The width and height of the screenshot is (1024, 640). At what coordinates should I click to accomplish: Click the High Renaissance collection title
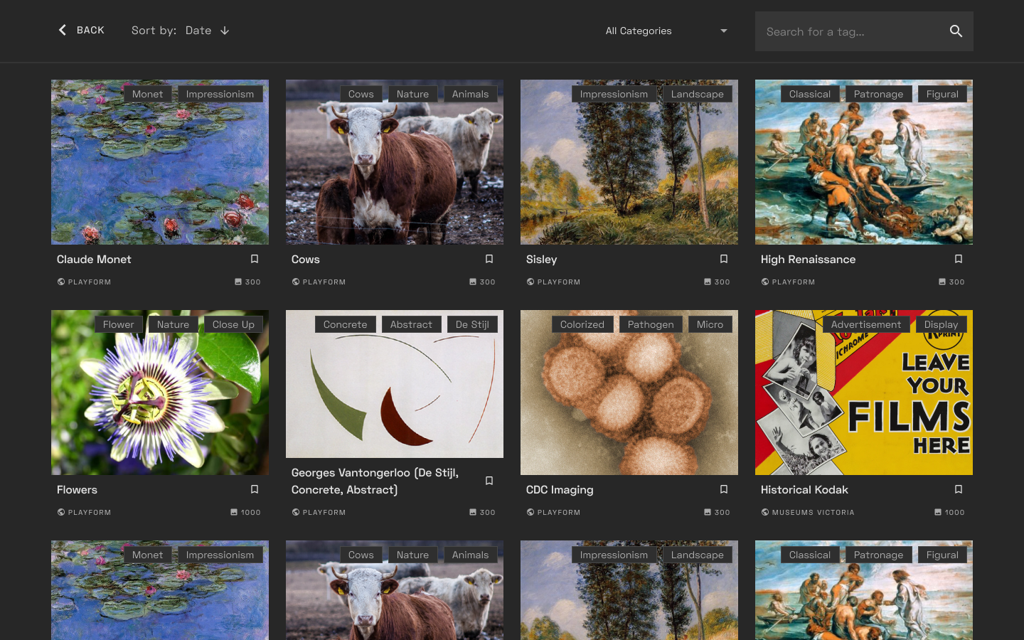[x=808, y=260]
